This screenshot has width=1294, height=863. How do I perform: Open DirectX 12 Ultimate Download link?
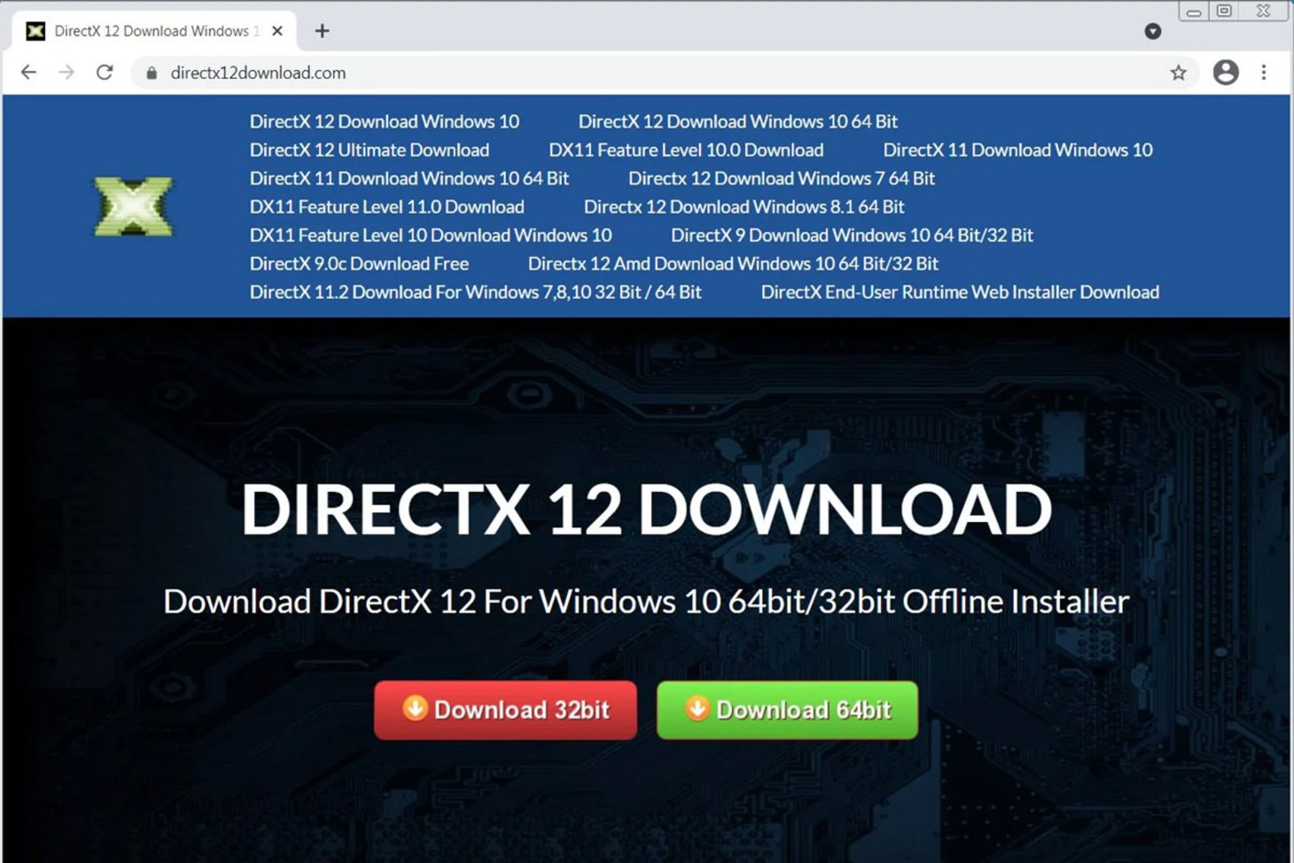(369, 150)
